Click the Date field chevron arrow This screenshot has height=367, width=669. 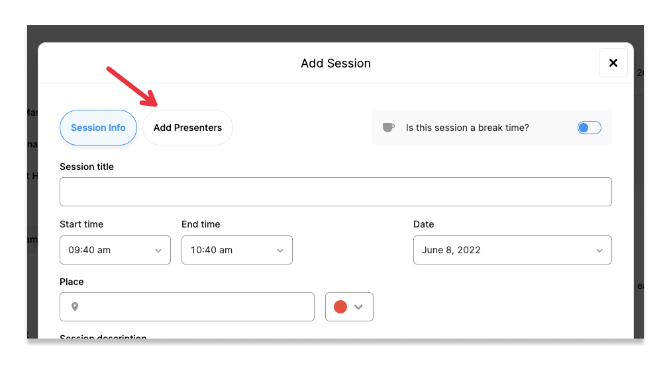pos(599,251)
